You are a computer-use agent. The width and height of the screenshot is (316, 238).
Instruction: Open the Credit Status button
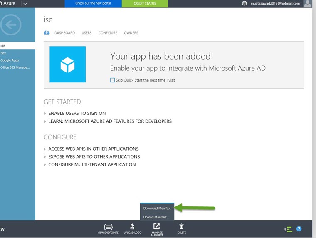click(x=145, y=3)
